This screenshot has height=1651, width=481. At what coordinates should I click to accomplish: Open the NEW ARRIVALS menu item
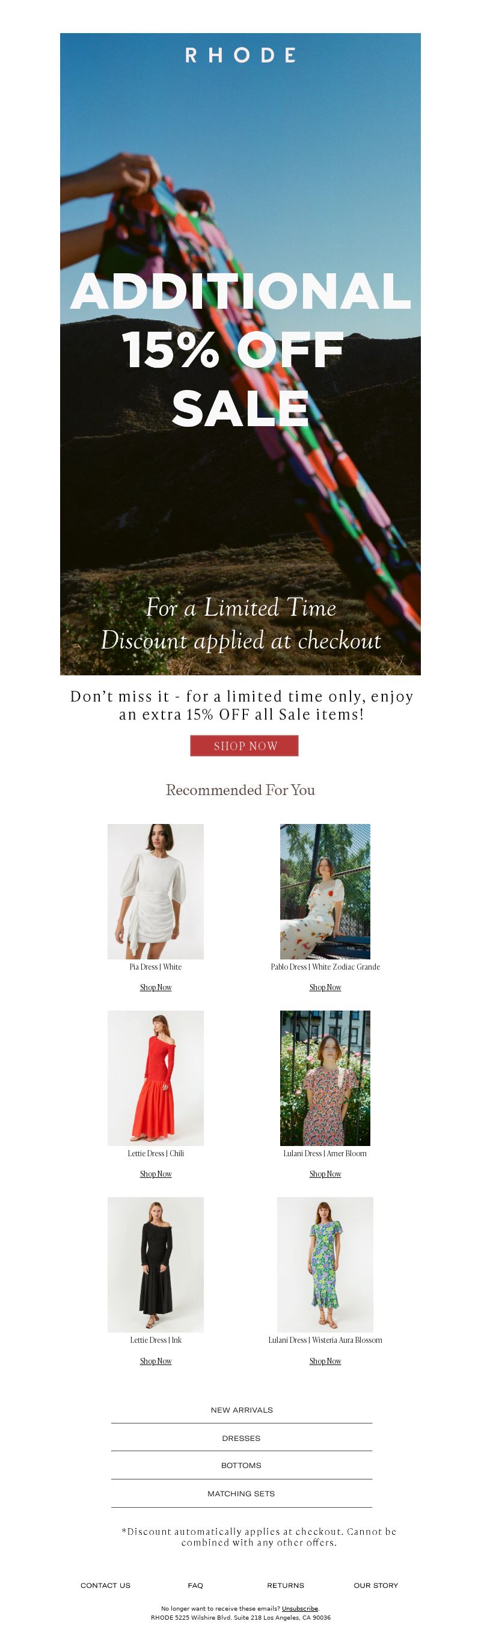point(242,1410)
